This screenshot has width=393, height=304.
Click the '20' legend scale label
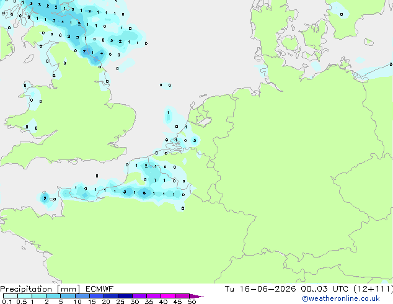(106, 302)
